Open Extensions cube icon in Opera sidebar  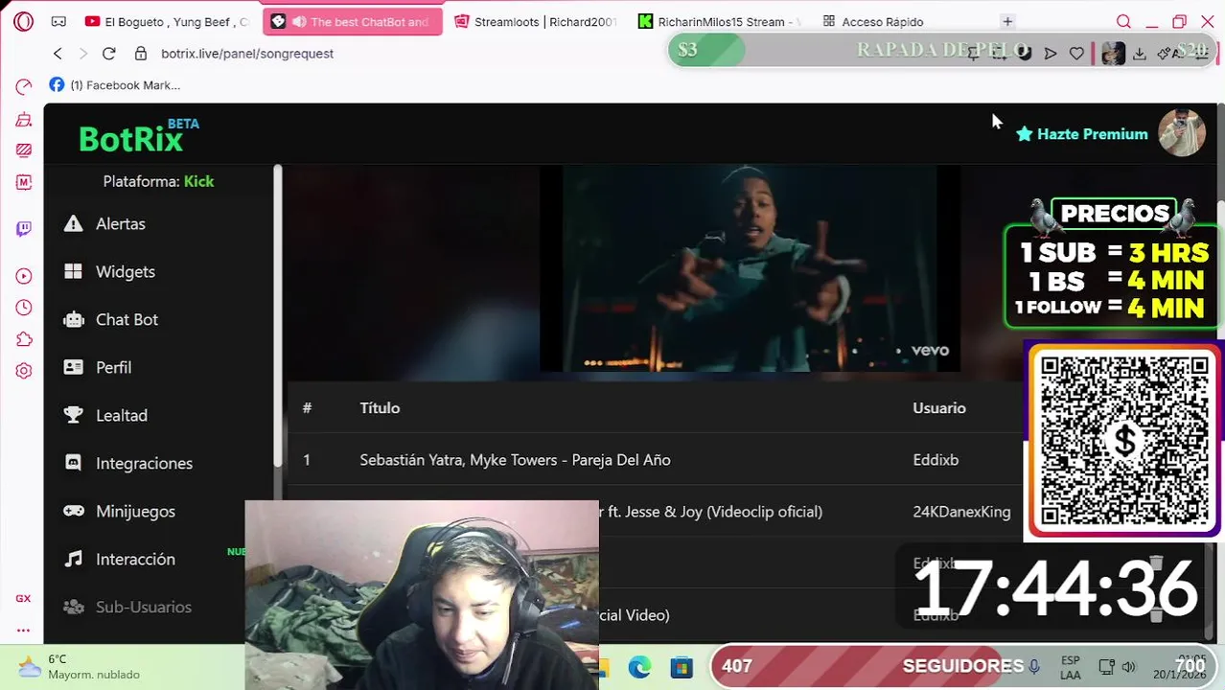click(24, 339)
